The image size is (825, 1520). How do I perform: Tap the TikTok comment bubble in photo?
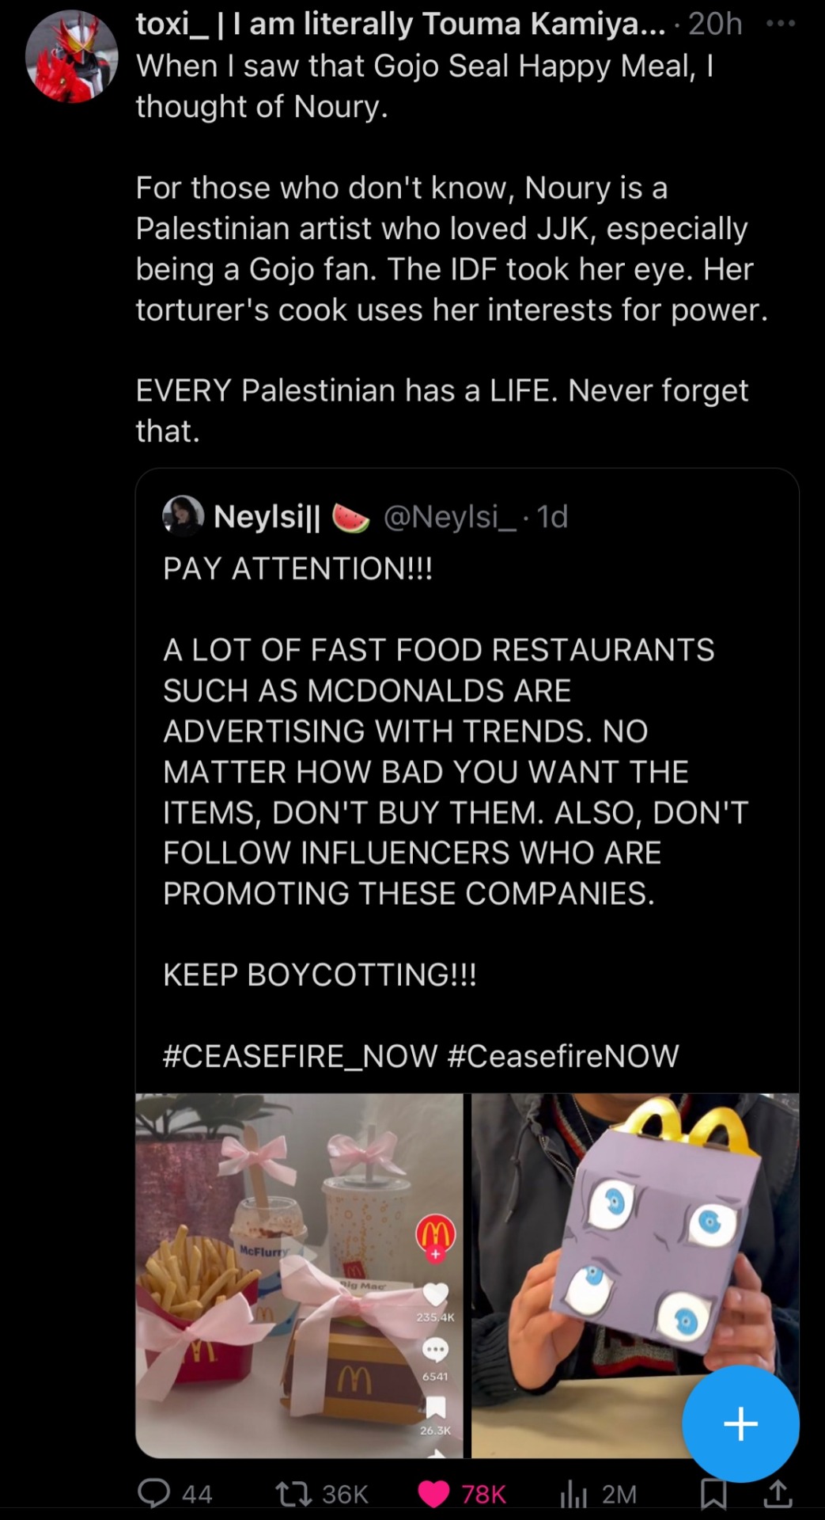pyautogui.click(x=435, y=1350)
